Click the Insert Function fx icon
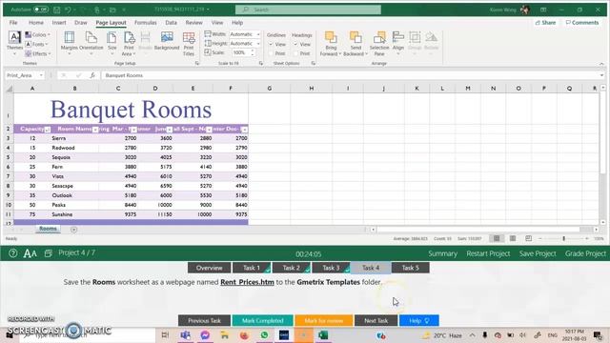Viewport: 610px width, 343px height. click(92, 75)
